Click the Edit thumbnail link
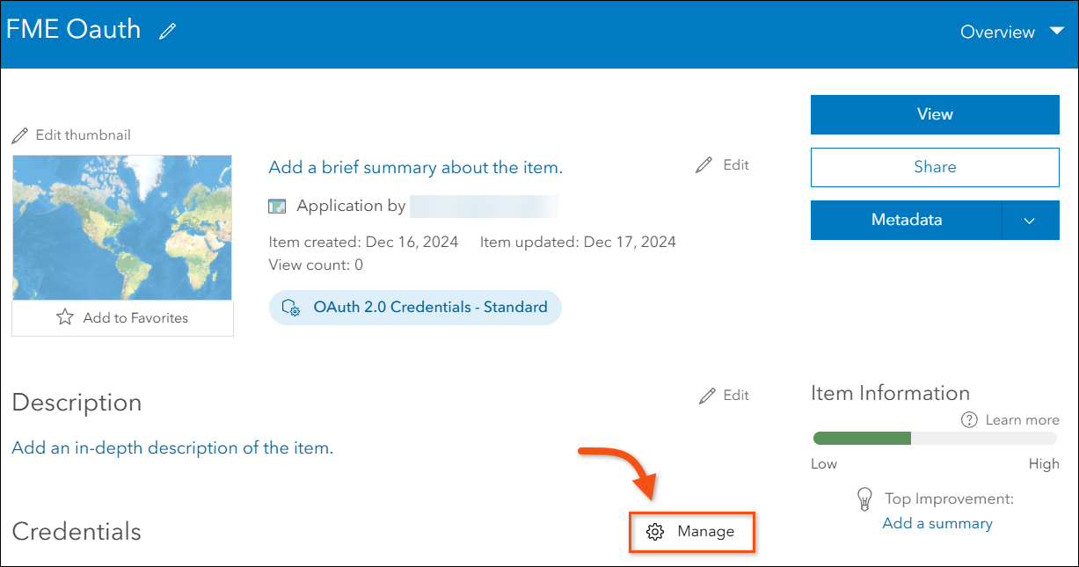The width and height of the screenshot is (1079, 567). coord(71,135)
